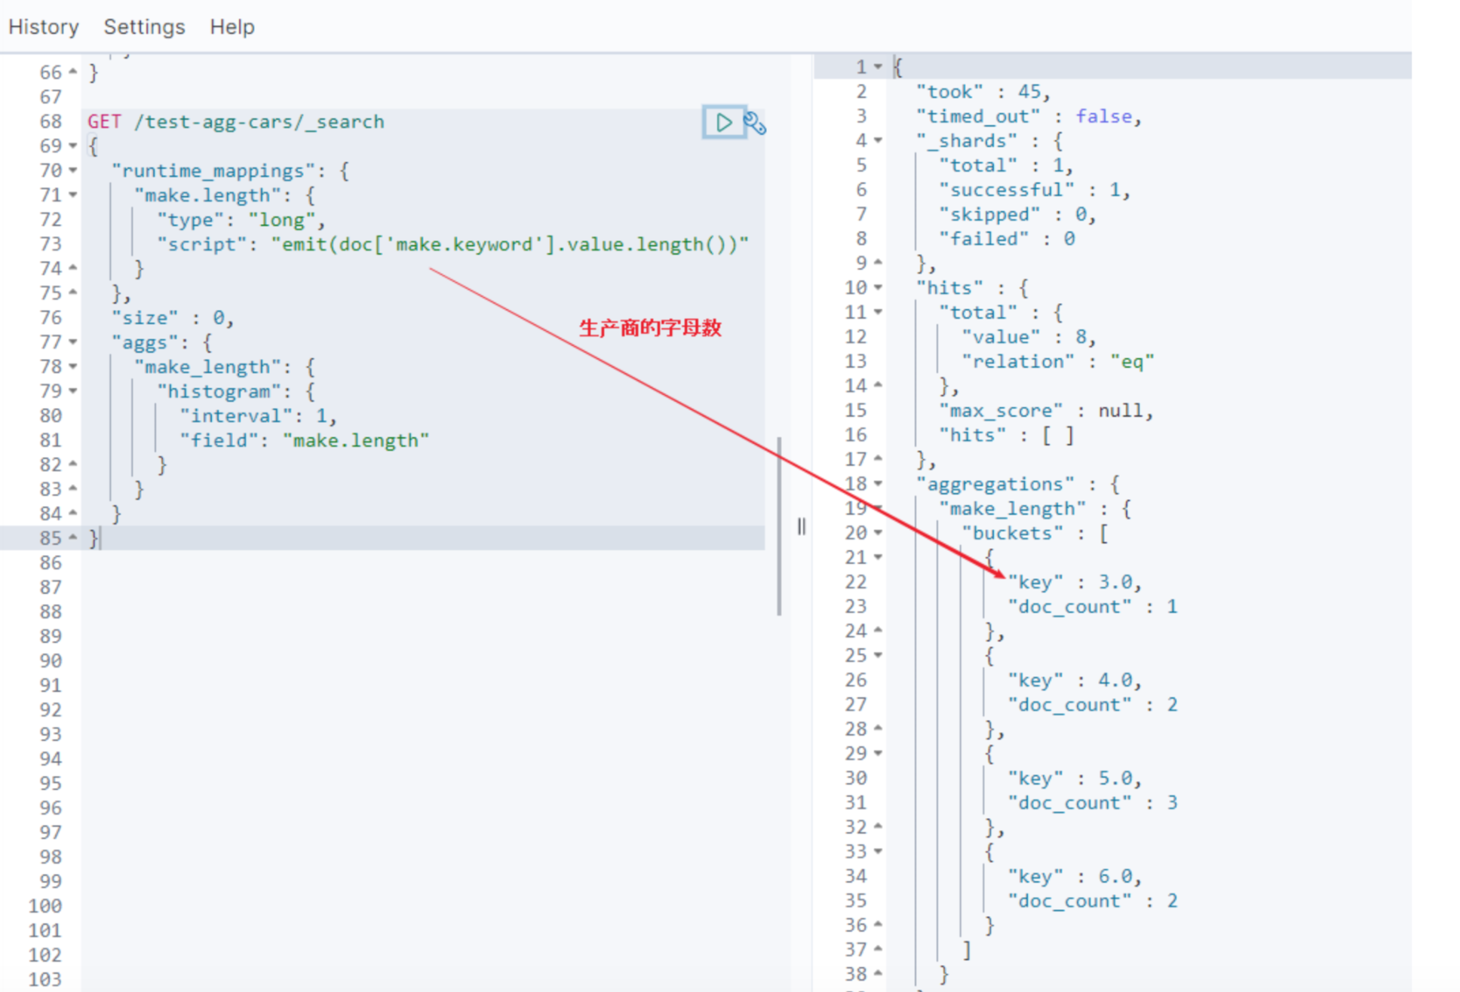Click the "value" : 8 output line
The image size is (1460, 992).
pyautogui.click(x=1028, y=337)
